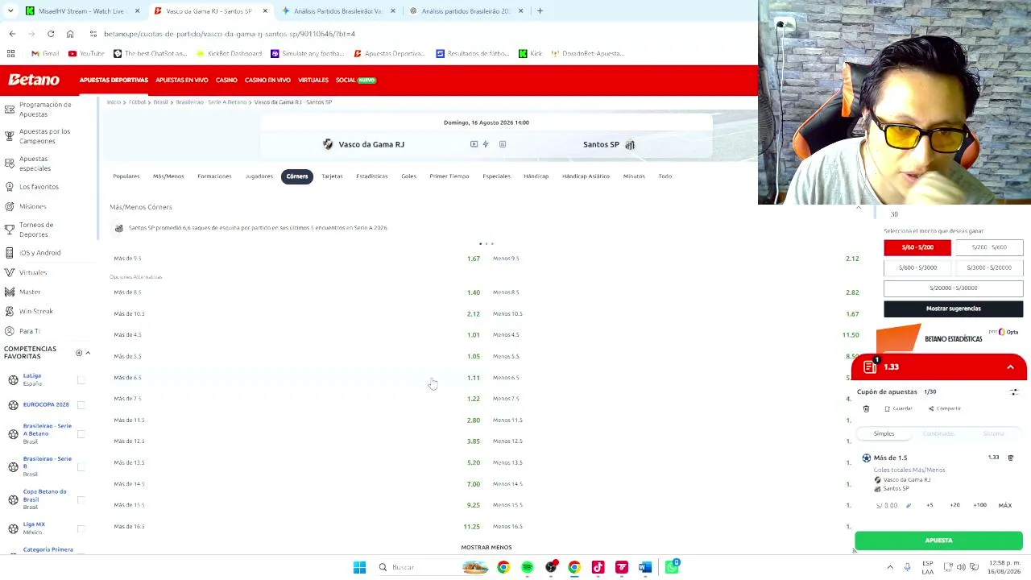The image size is (1031, 580).
Task: Click the pencil edit icon next to the stake
Action: (909, 506)
